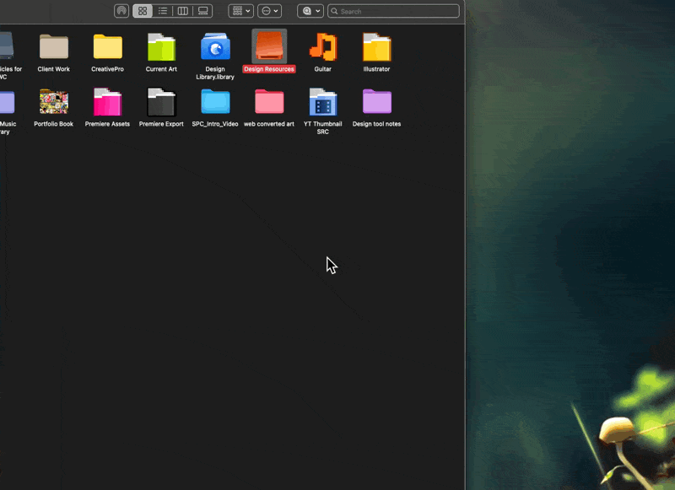Open the Action ellipsis menu
The image size is (675, 490).
click(269, 11)
